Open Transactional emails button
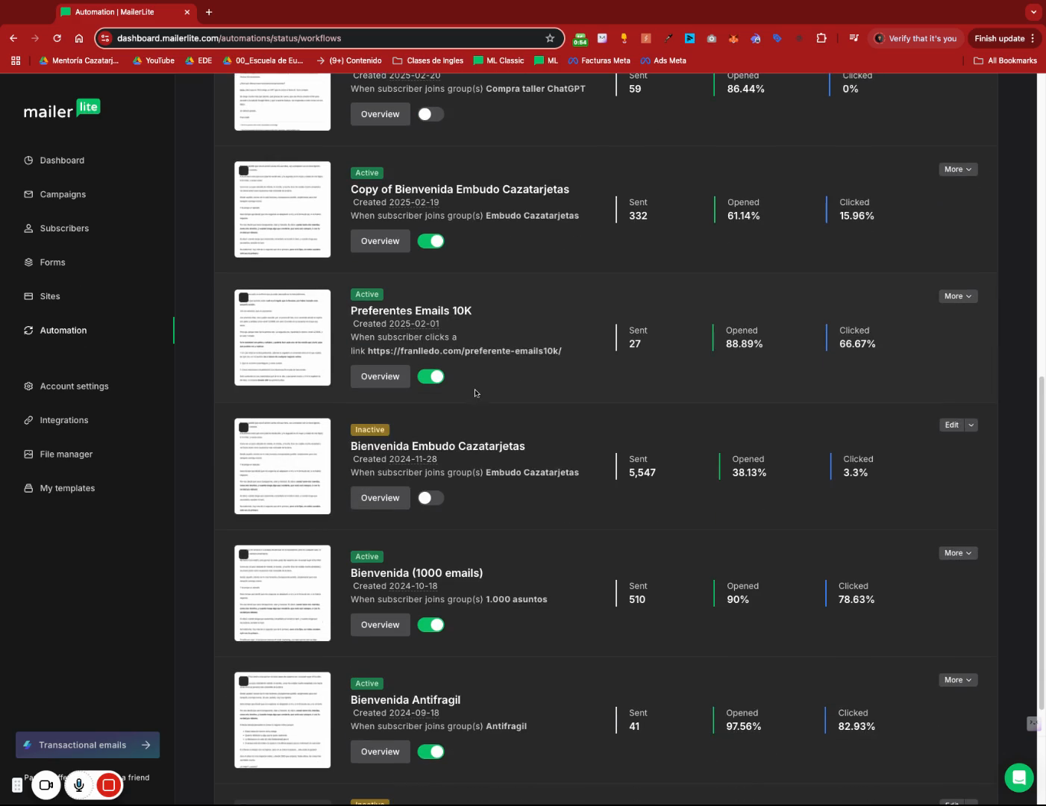The width and height of the screenshot is (1046, 806). click(87, 745)
